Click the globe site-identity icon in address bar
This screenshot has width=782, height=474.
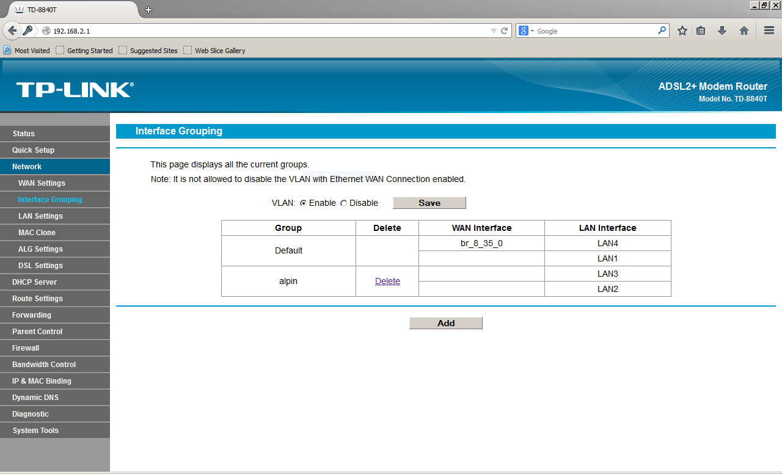46,31
